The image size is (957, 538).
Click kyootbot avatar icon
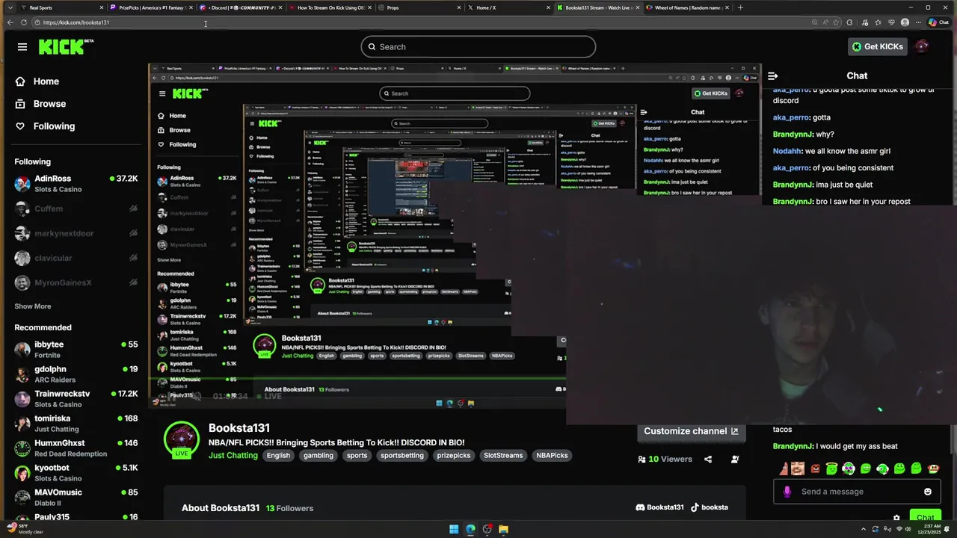[22, 472]
